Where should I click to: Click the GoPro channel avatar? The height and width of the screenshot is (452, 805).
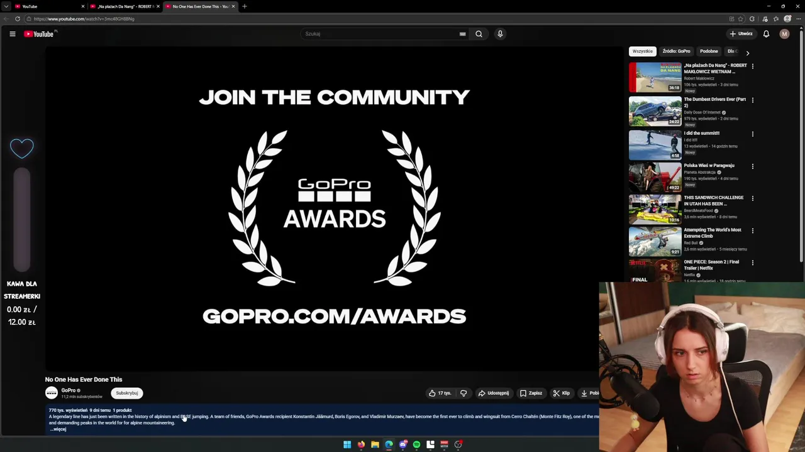[52, 393]
